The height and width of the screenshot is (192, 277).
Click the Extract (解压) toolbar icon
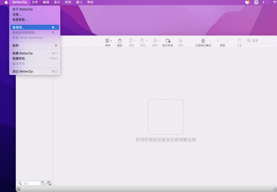(x=142, y=41)
